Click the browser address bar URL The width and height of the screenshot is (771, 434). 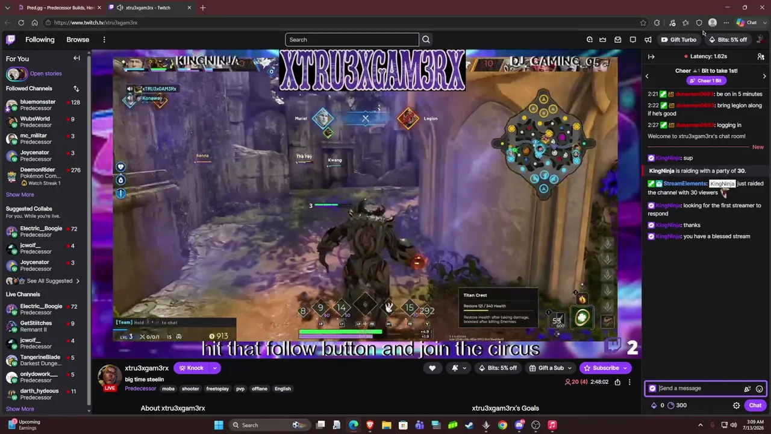pos(96,23)
